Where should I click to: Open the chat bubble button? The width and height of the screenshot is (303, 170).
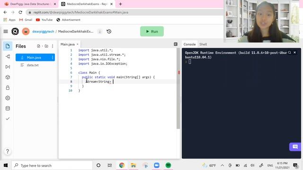[295, 147]
